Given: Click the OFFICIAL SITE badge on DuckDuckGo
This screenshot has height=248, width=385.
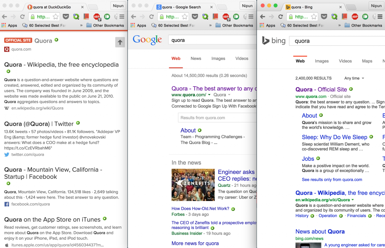Looking at the screenshot, I should click(x=18, y=40).
